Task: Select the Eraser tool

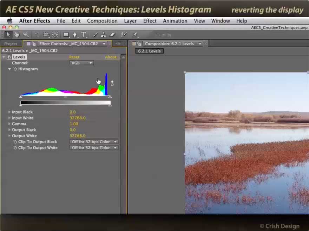Action: coord(112,35)
